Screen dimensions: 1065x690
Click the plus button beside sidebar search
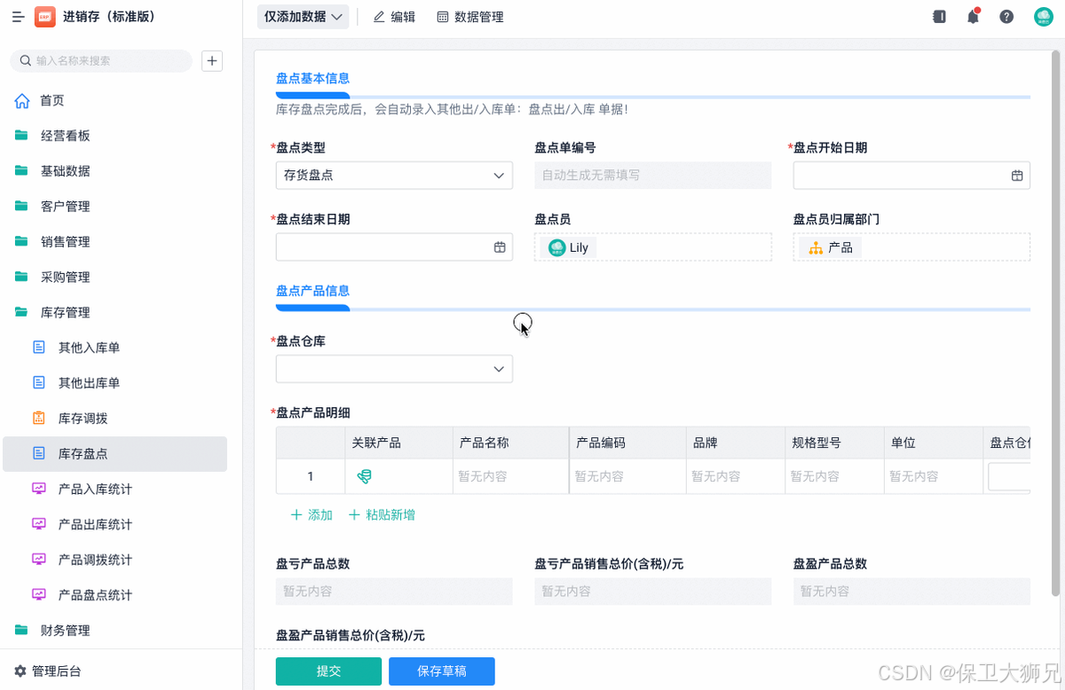(212, 60)
